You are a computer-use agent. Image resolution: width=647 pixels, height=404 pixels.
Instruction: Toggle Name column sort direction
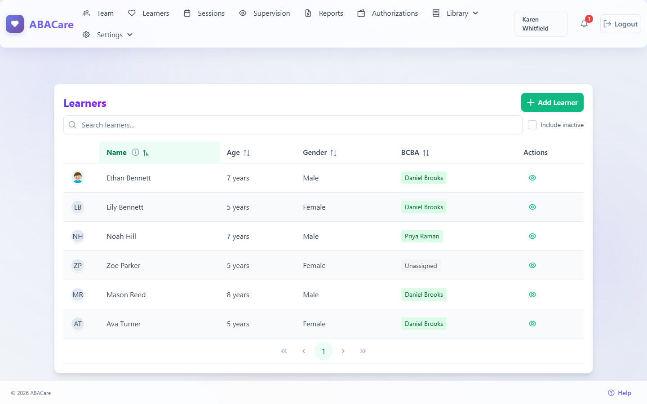(x=146, y=153)
